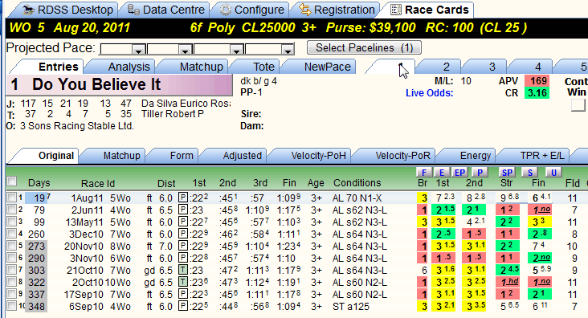Click the EP pace filter button

459,173
